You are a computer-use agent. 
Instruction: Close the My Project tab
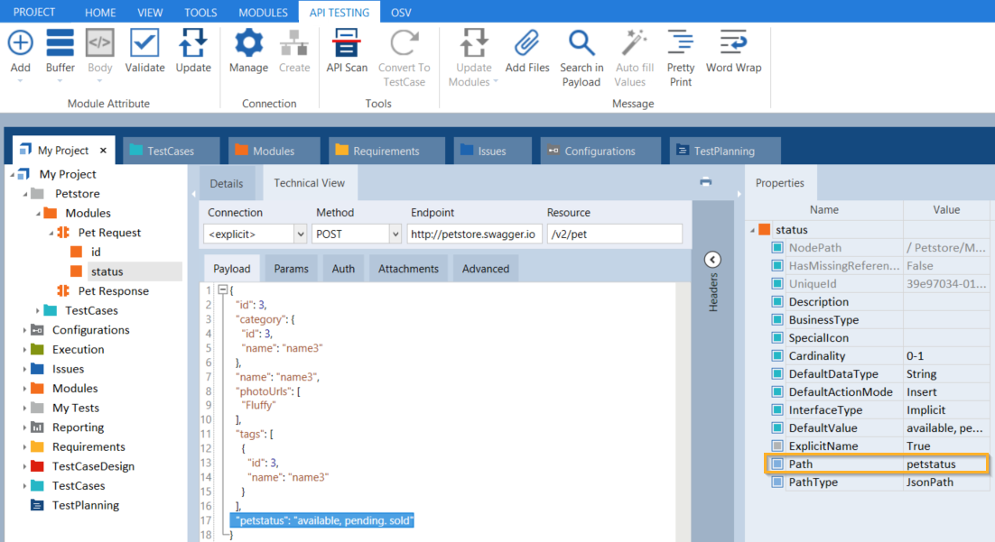(x=103, y=151)
